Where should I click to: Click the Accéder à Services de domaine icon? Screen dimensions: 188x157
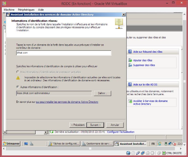131,101
